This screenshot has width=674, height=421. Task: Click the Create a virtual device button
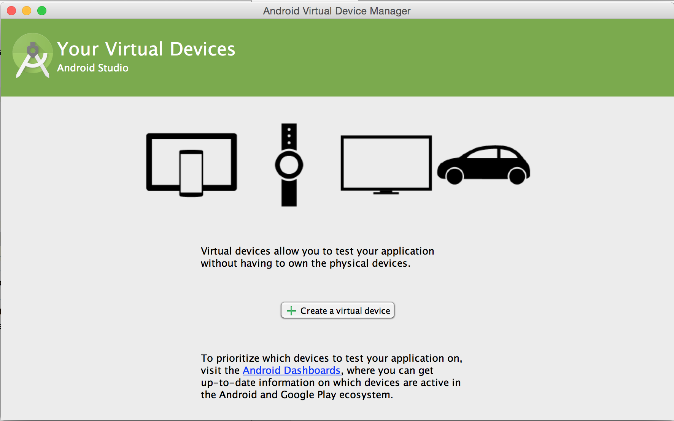(x=337, y=310)
